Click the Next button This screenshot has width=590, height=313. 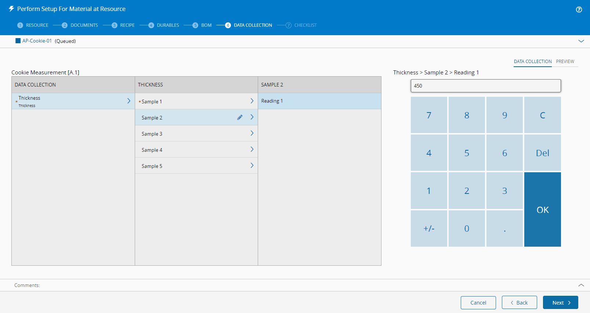(x=560, y=303)
